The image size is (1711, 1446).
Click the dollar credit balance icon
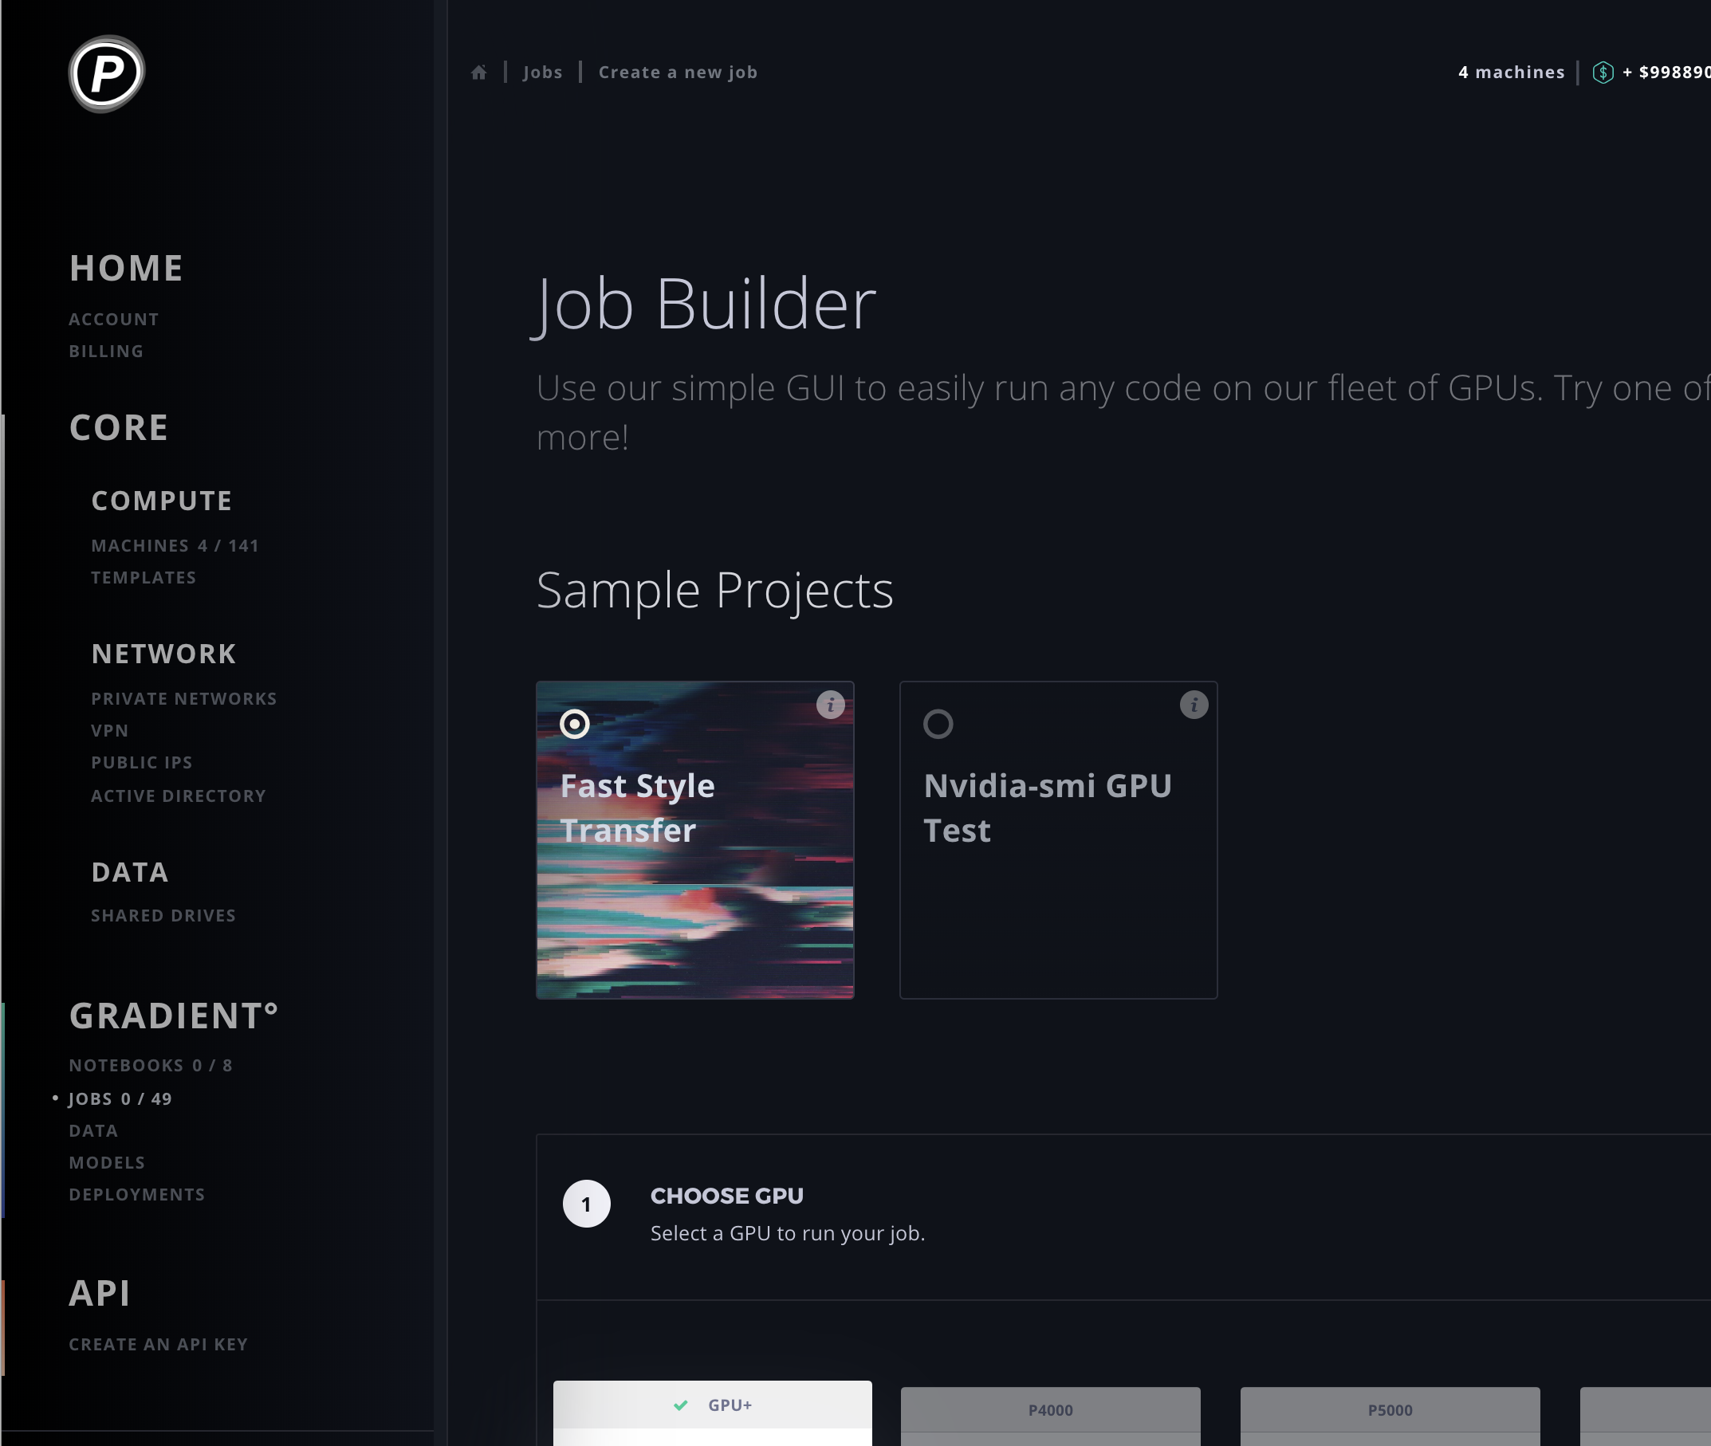point(1603,72)
